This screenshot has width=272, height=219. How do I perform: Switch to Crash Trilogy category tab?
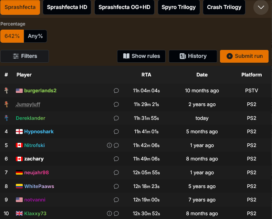[x=224, y=7]
